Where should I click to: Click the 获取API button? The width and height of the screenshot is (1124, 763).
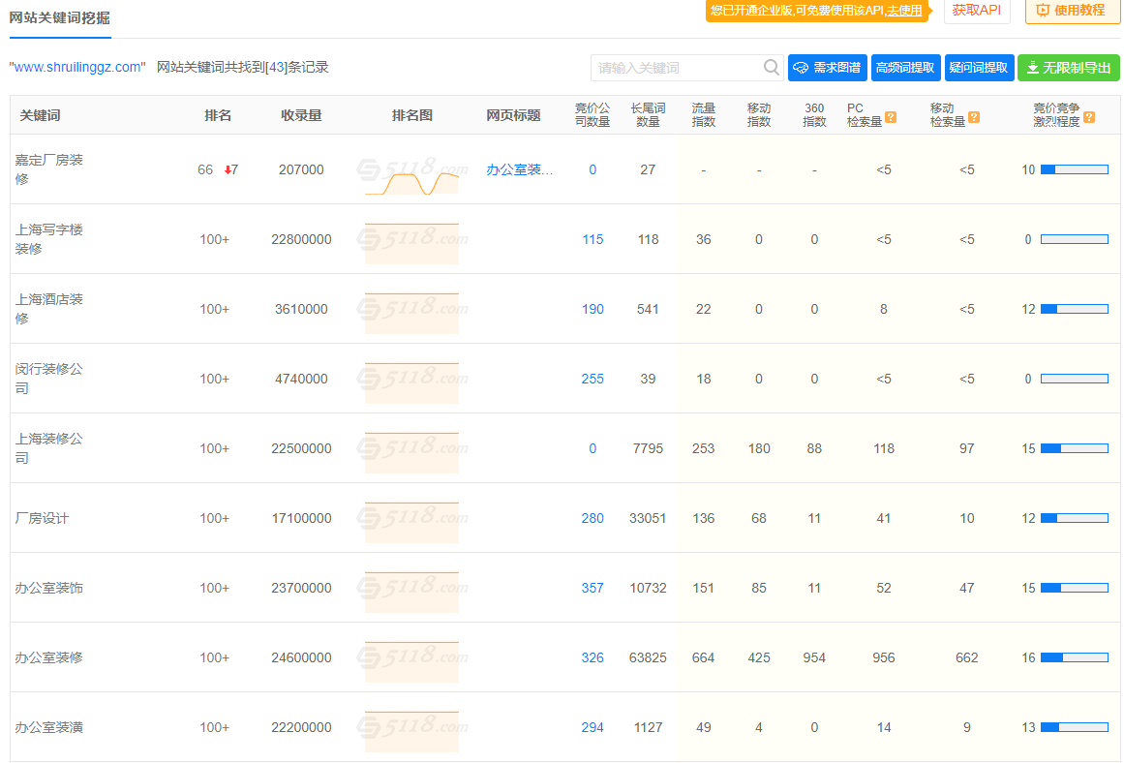976,10
